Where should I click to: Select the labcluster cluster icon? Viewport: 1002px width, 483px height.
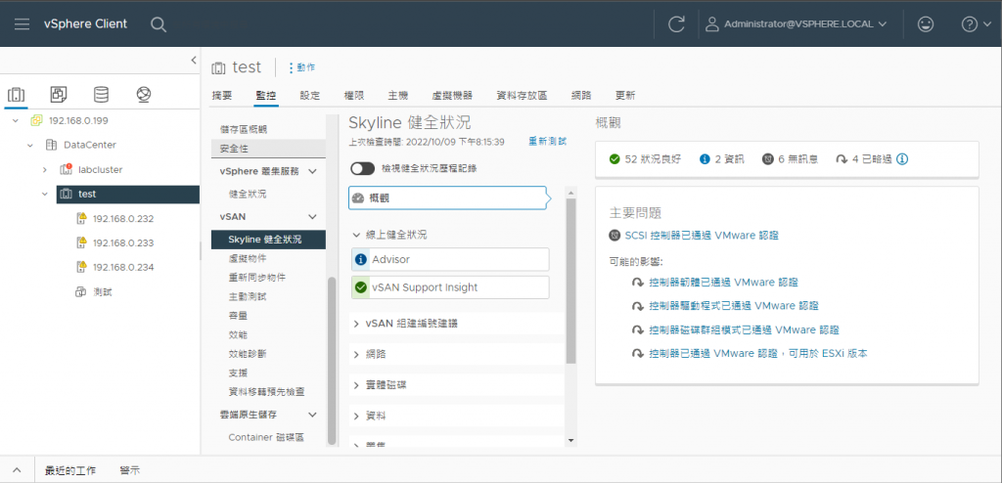[66, 169]
